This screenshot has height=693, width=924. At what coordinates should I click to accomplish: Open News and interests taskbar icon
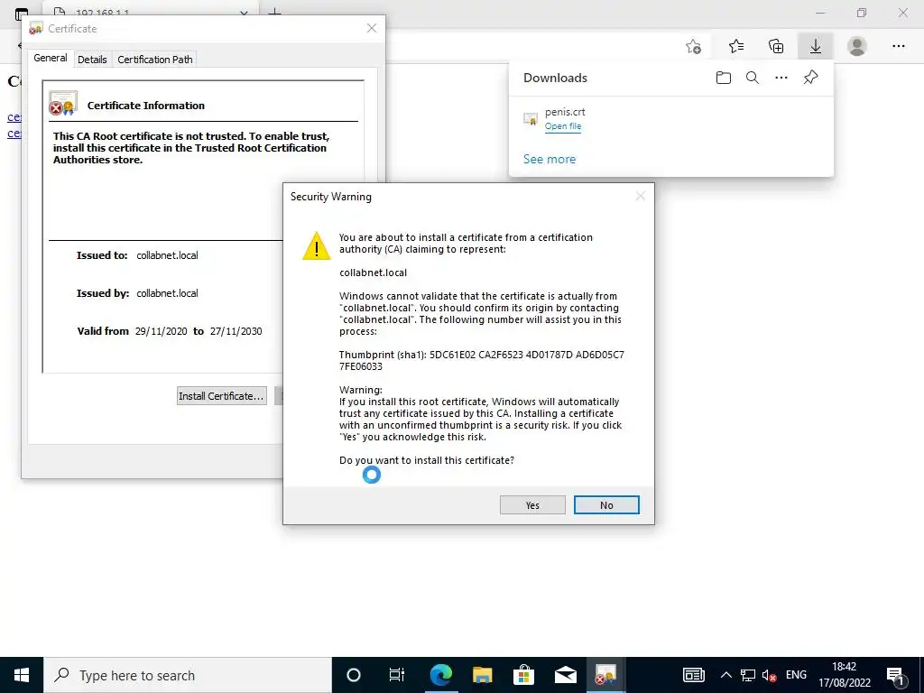point(694,675)
